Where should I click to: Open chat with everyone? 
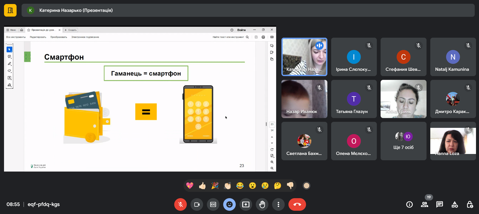[440, 204]
